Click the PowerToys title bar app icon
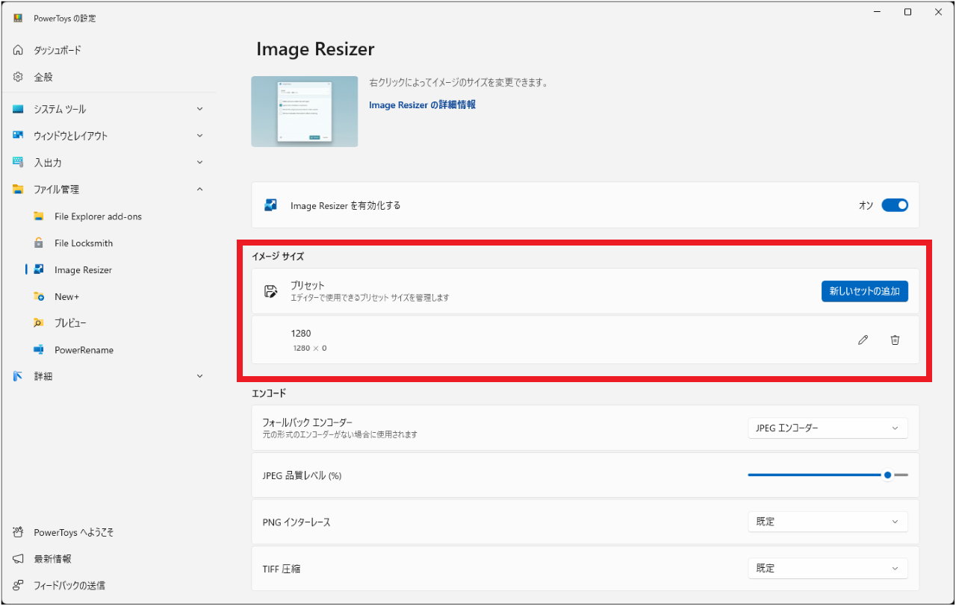 [x=18, y=18]
